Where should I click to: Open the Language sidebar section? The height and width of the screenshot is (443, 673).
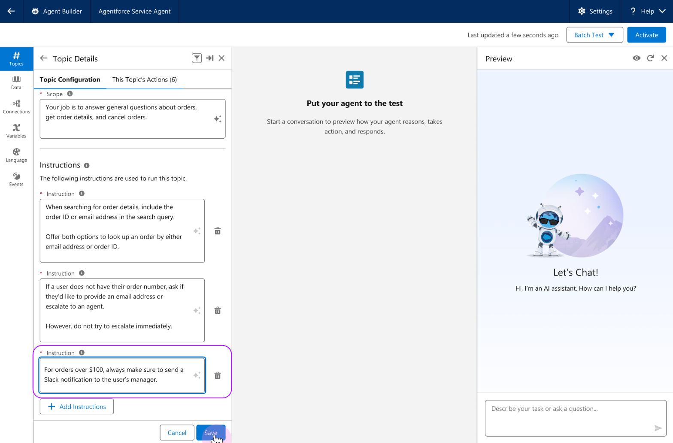point(16,155)
